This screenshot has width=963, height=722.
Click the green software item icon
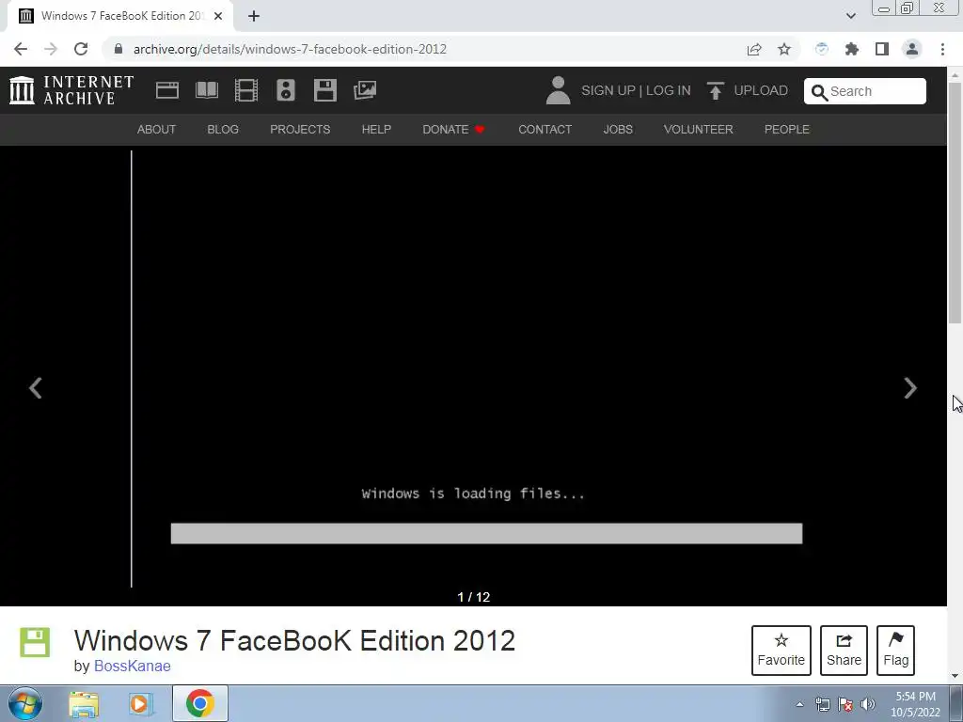[35, 642]
